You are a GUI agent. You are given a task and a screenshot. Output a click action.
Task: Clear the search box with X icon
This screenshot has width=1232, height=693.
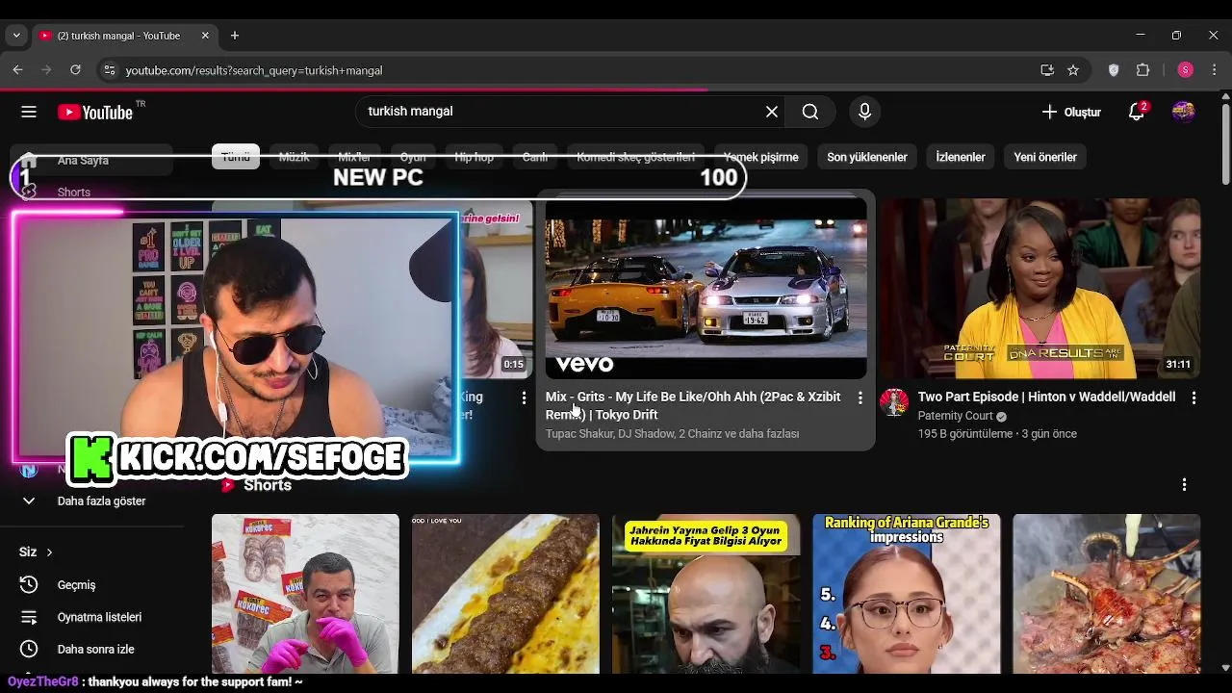coord(772,112)
